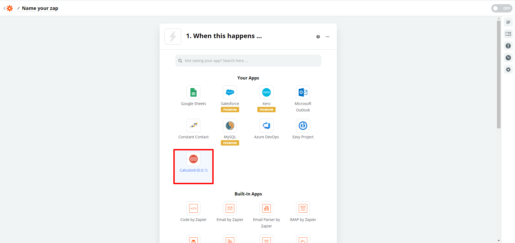Choose the Code by Zapier icon

tap(193, 208)
